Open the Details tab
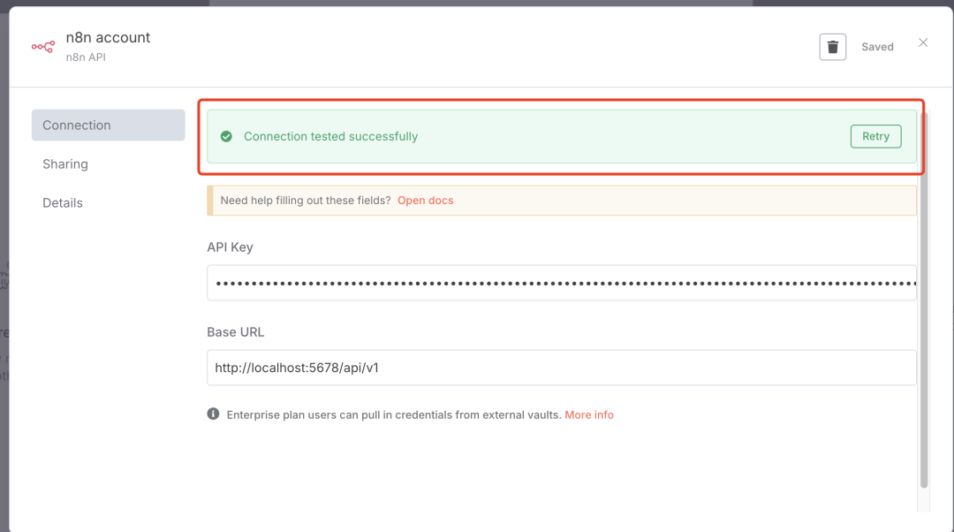Viewport: 954px width, 532px height. pyautogui.click(x=63, y=203)
